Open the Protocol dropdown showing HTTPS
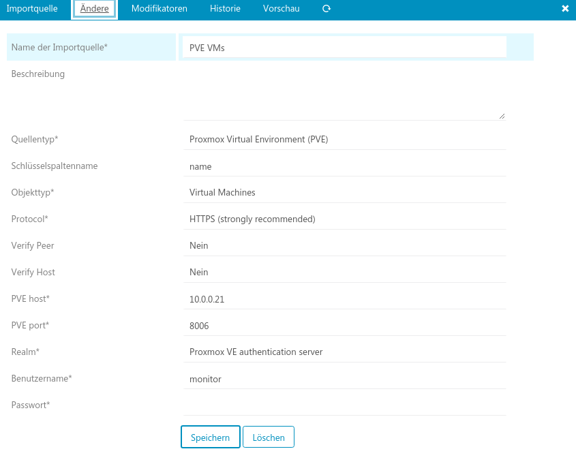This screenshot has height=462, width=576. (x=344, y=219)
